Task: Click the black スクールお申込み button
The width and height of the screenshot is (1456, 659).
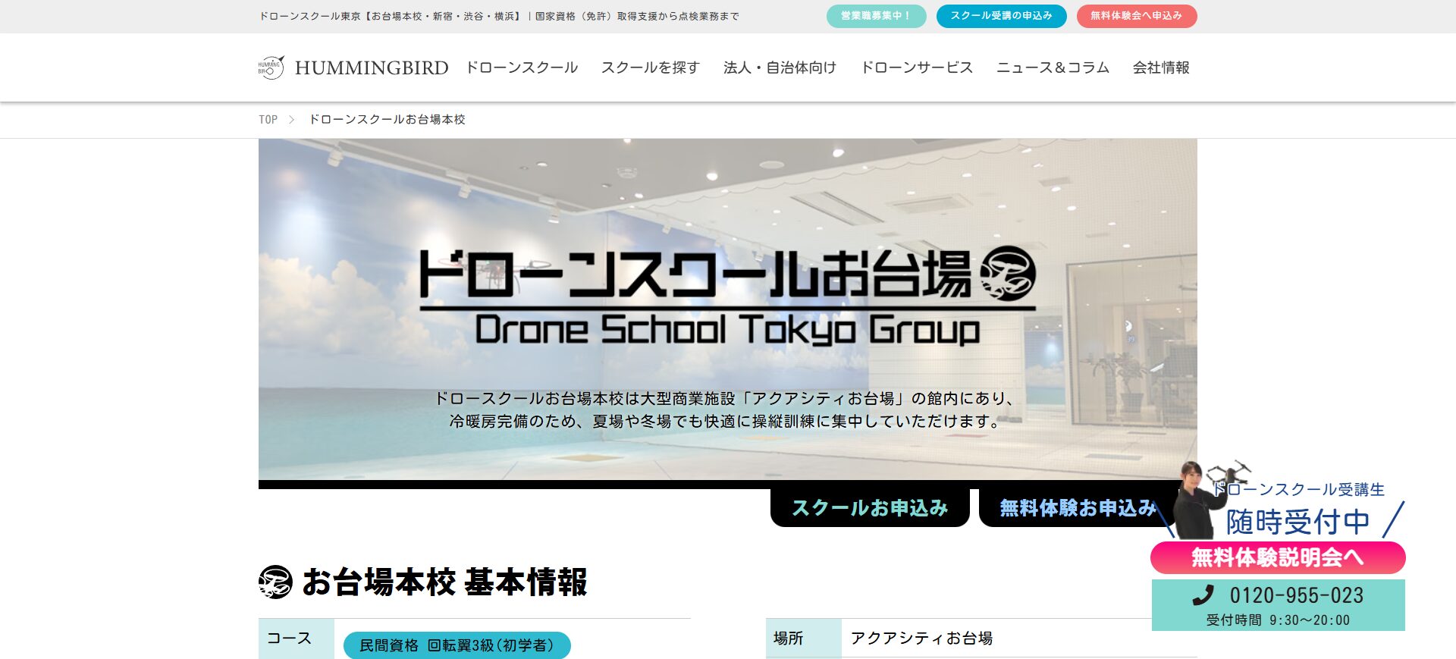Action: tap(870, 507)
